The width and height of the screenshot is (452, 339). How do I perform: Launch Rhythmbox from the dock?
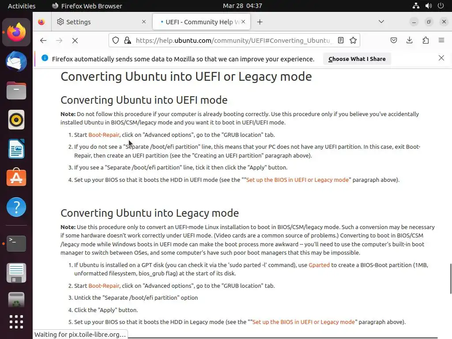point(16,120)
